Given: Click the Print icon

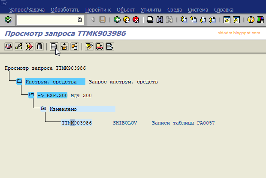Looking at the screenshot, I should tap(150, 20).
